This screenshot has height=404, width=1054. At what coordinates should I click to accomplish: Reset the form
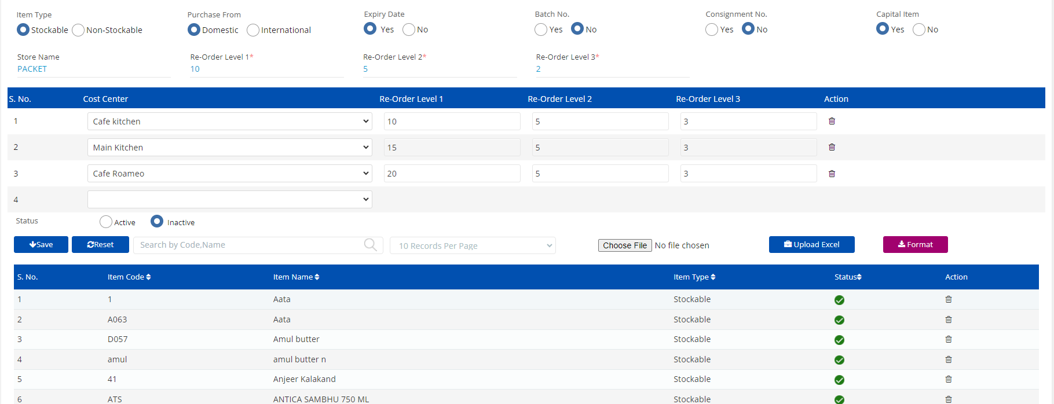coord(101,244)
